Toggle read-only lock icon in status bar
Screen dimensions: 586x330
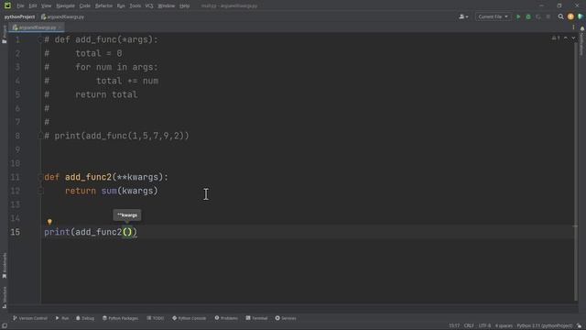click(579, 326)
